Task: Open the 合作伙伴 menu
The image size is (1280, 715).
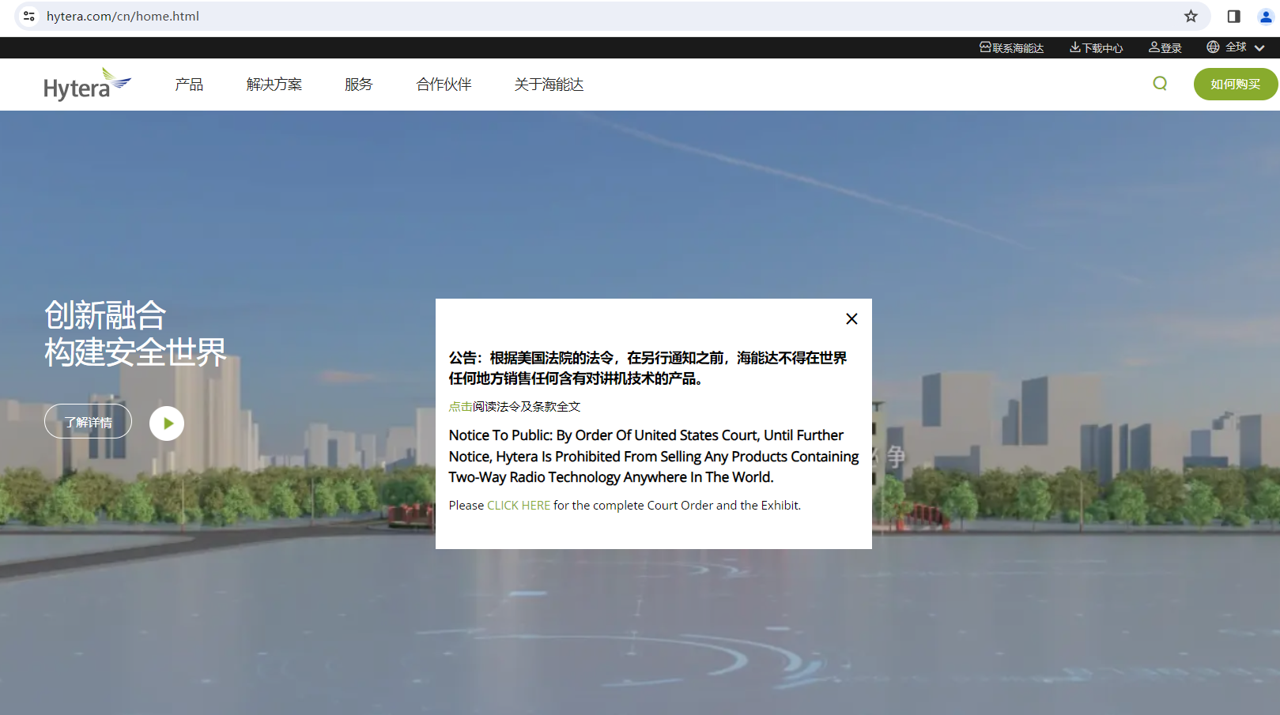Action: click(x=444, y=85)
